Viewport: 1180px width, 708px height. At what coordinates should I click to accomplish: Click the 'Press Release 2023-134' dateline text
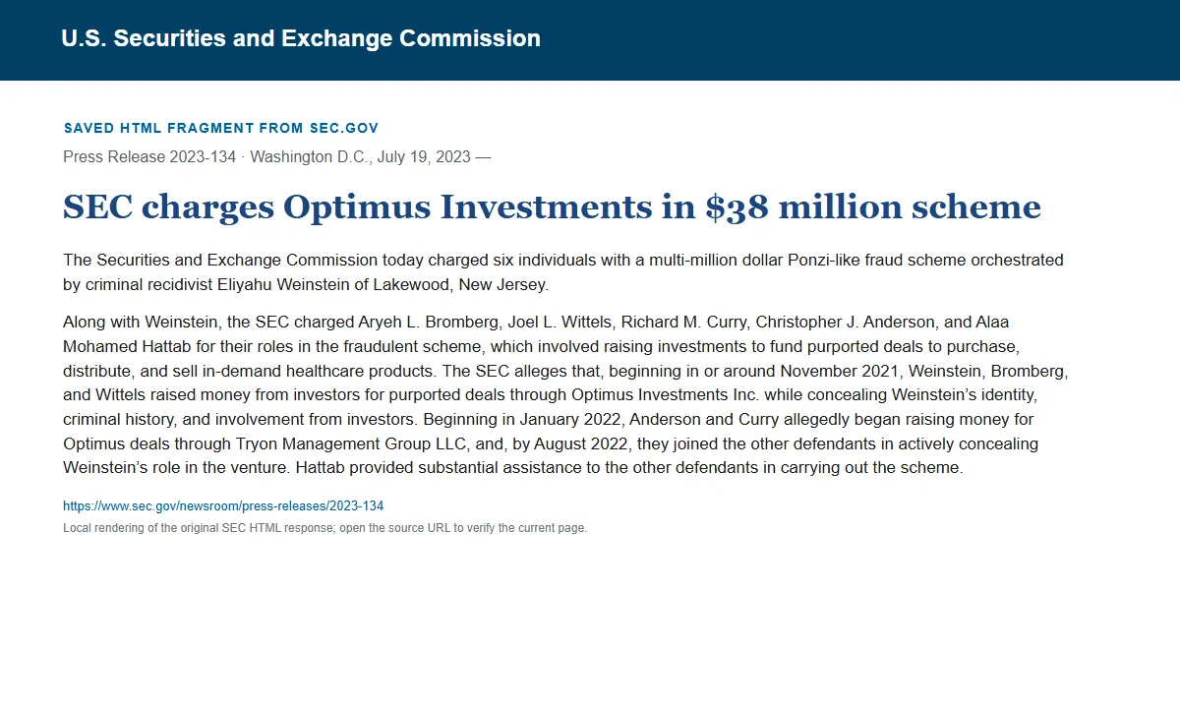276,157
